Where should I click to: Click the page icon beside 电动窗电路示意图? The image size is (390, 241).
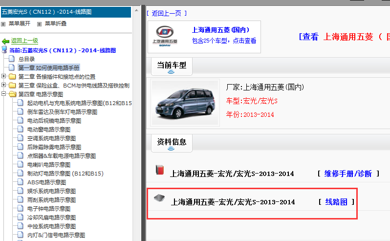click(21, 129)
